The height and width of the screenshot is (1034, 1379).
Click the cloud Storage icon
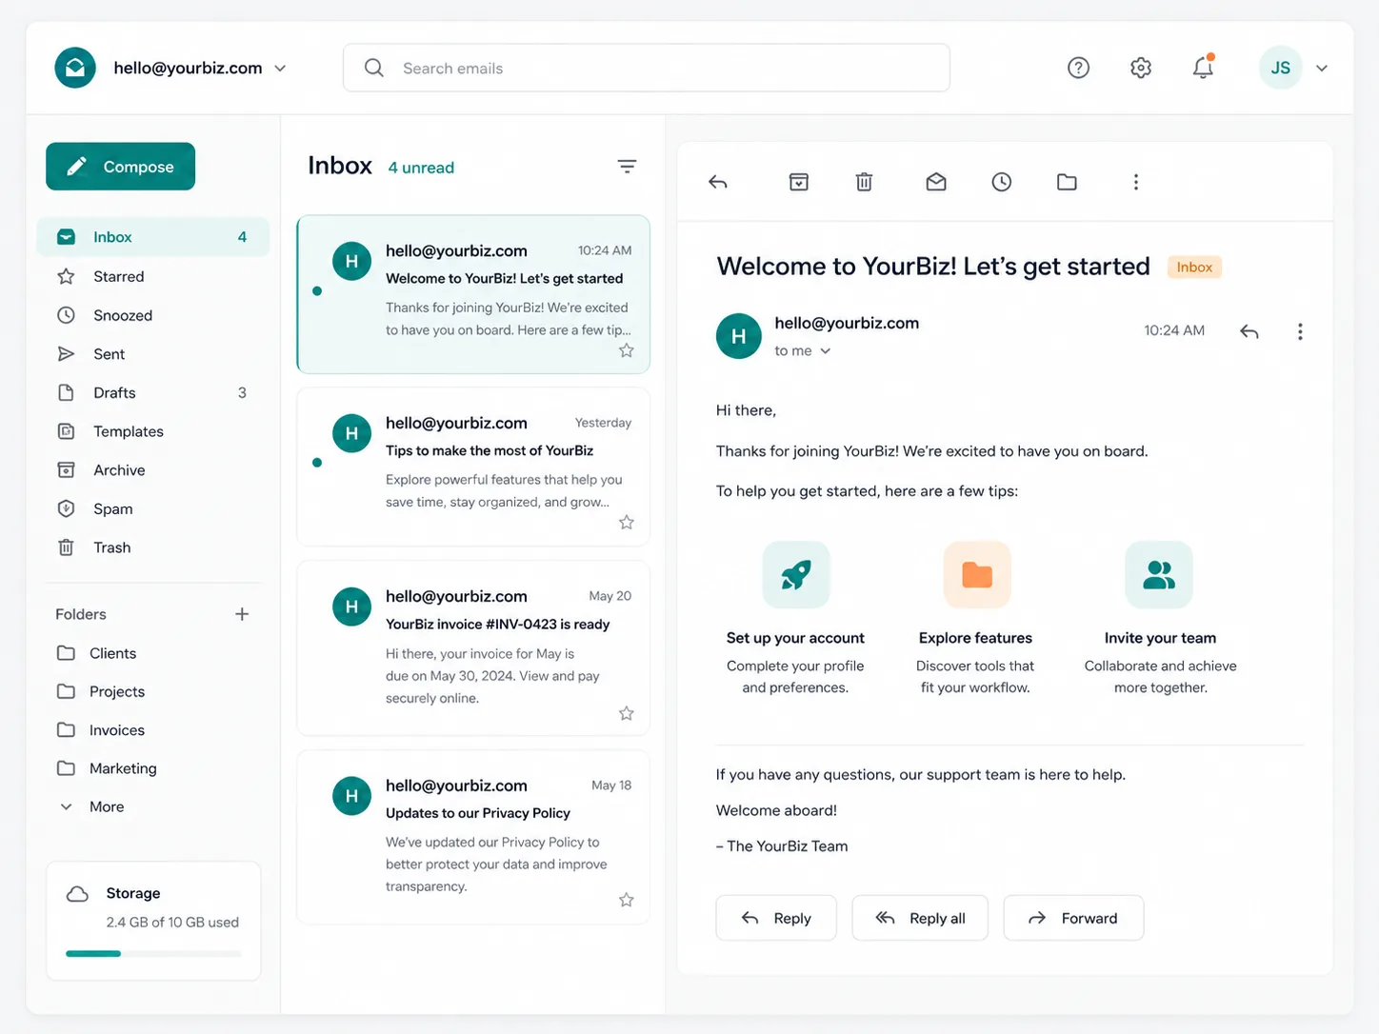pos(77,894)
